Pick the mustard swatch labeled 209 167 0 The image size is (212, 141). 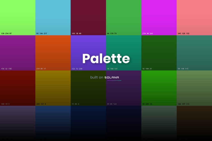(x=53, y=88)
